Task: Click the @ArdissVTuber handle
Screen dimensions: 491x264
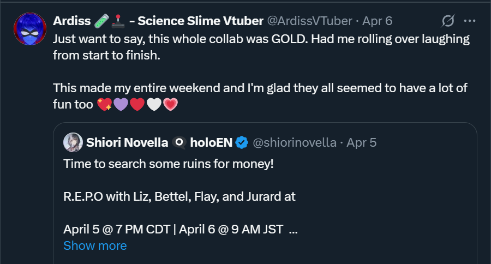Action: point(309,21)
